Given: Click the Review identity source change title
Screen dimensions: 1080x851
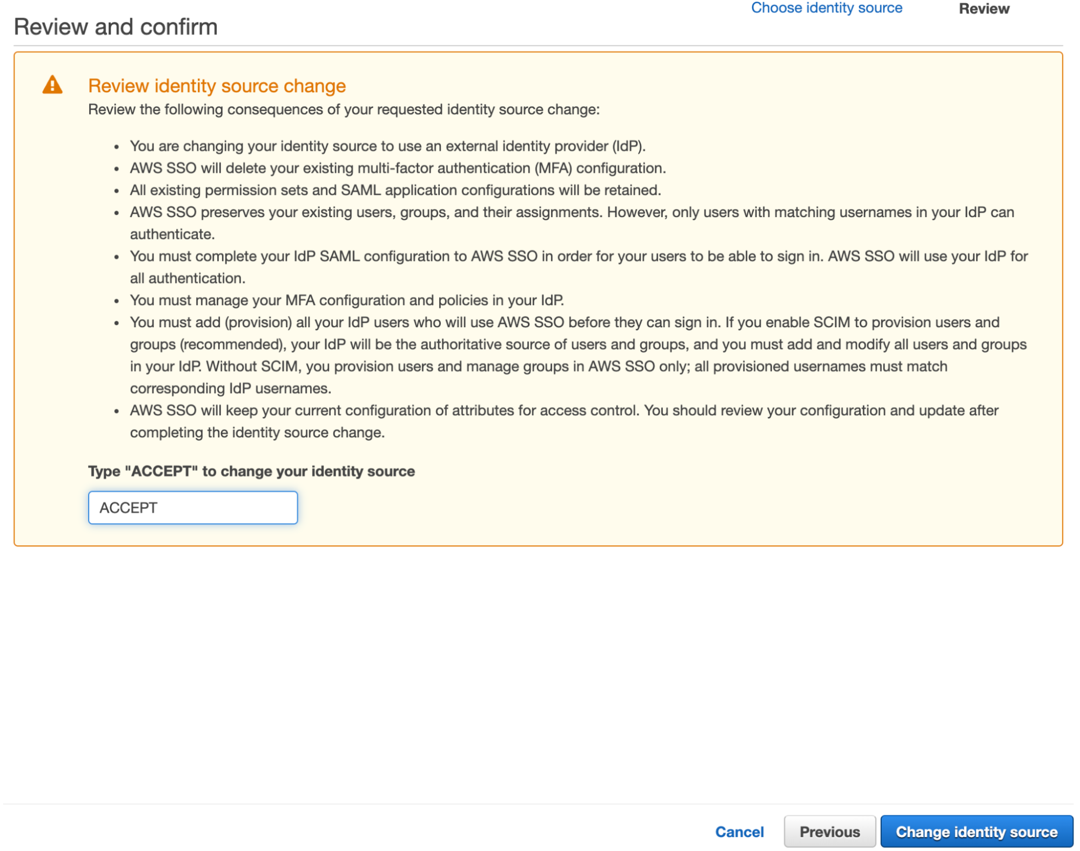Looking at the screenshot, I should 217,86.
